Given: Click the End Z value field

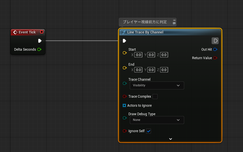Looking at the screenshot, I should coord(164,70).
